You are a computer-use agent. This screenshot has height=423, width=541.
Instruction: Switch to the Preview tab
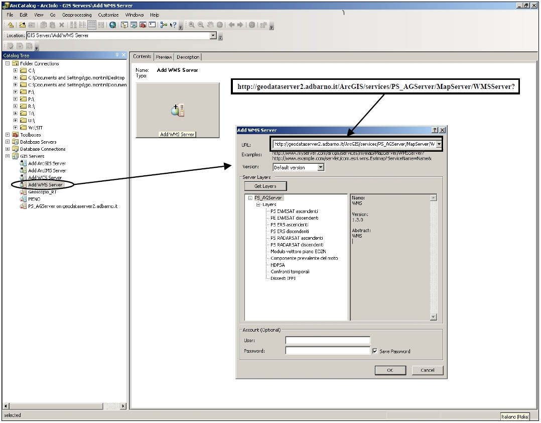pyautogui.click(x=164, y=57)
